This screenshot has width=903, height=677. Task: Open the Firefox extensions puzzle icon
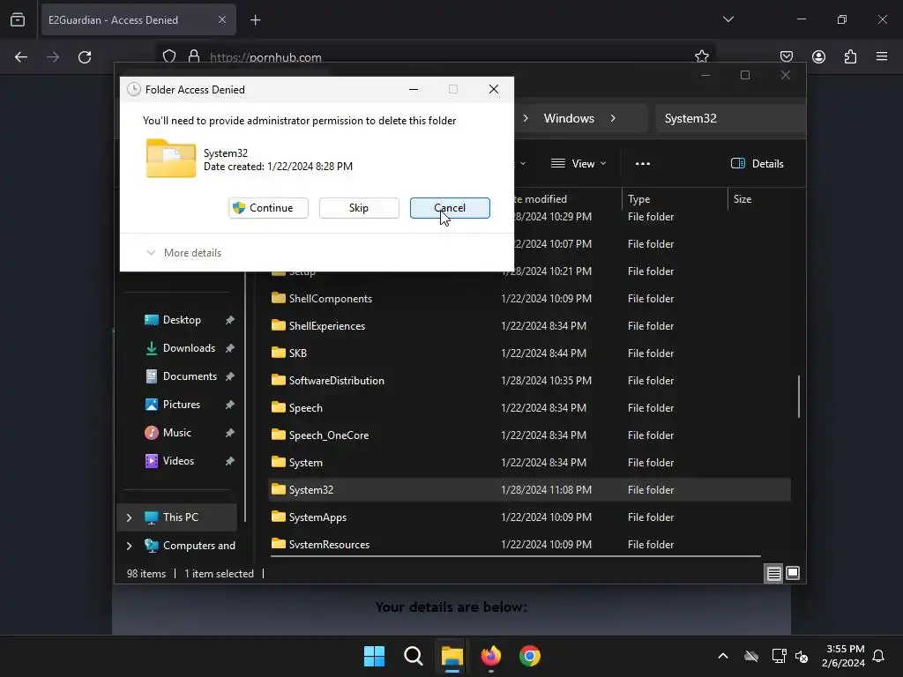point(850,56)
